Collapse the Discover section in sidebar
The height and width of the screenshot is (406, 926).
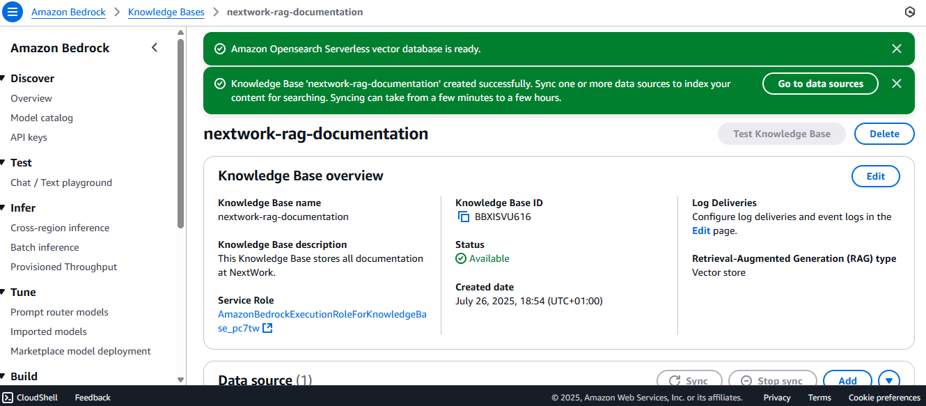(3, 79)
